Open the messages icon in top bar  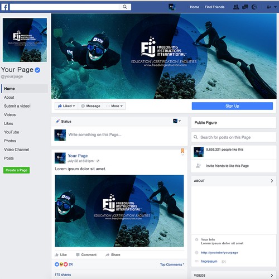coord(245,7)
